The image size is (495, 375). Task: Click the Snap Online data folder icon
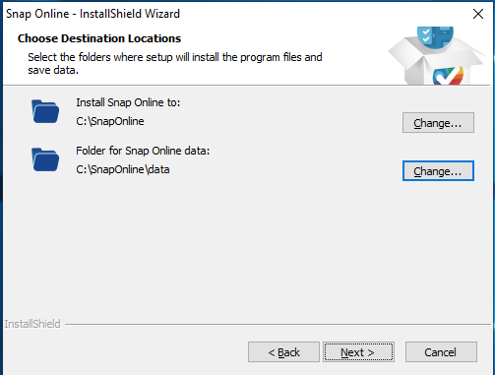pyautogui.click(x=45, y=159)
